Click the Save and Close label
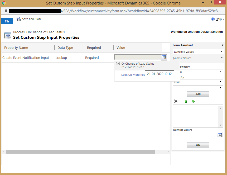 pos(32,19)
